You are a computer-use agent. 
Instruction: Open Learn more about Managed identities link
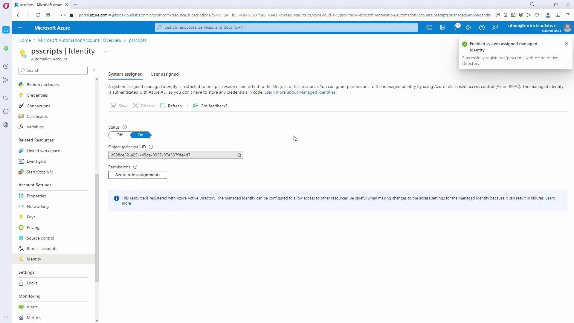point(300,92)
